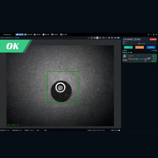Select the highlighted display mode icon

click(x=97, y=38)
